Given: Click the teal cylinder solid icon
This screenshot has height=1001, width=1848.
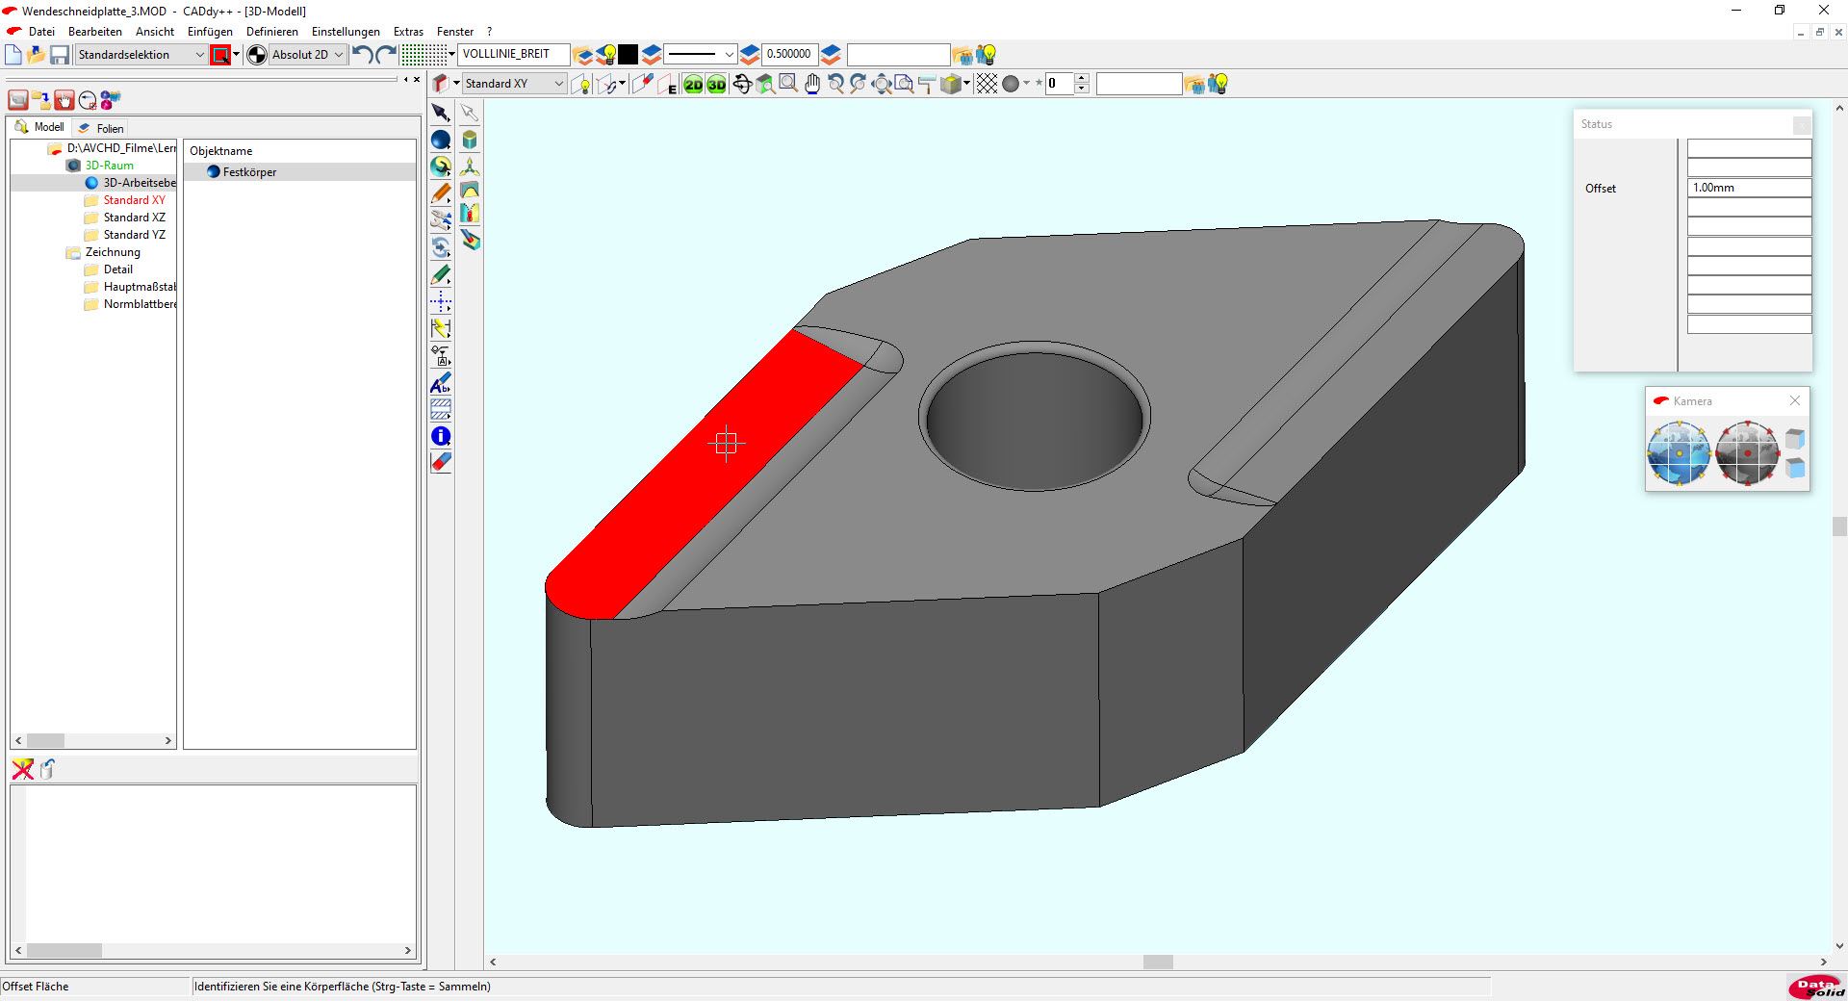Looking at the screenshot, I should click(470, 141).
